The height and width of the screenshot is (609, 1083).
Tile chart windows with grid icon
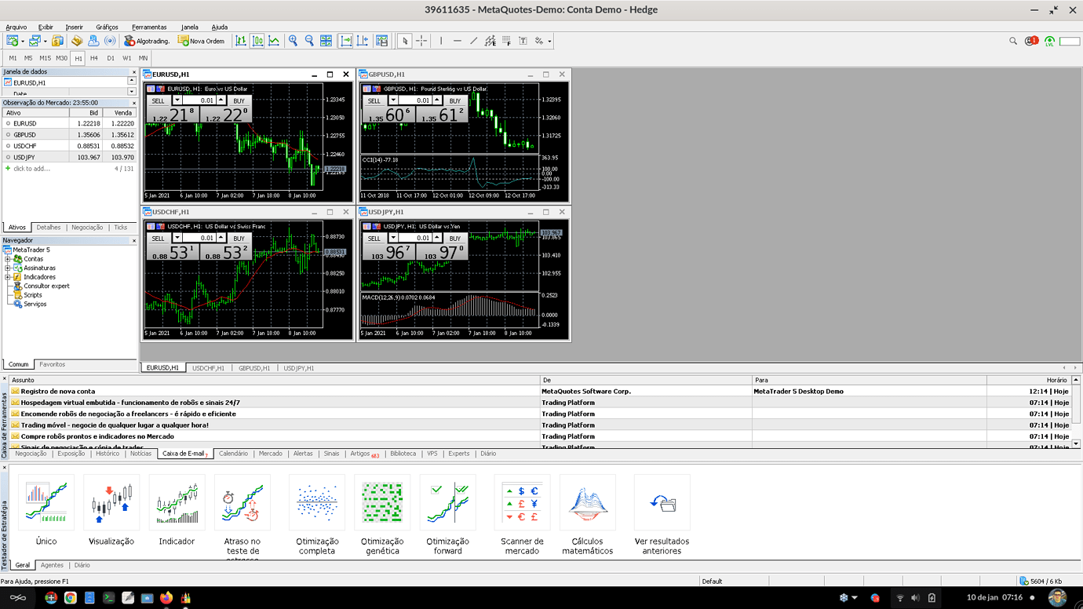tap(326, 41)
